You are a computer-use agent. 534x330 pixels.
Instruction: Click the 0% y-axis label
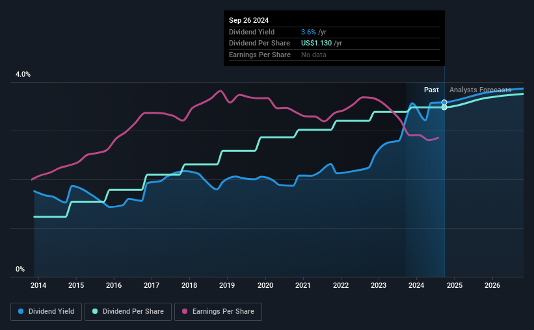[20, 269]
